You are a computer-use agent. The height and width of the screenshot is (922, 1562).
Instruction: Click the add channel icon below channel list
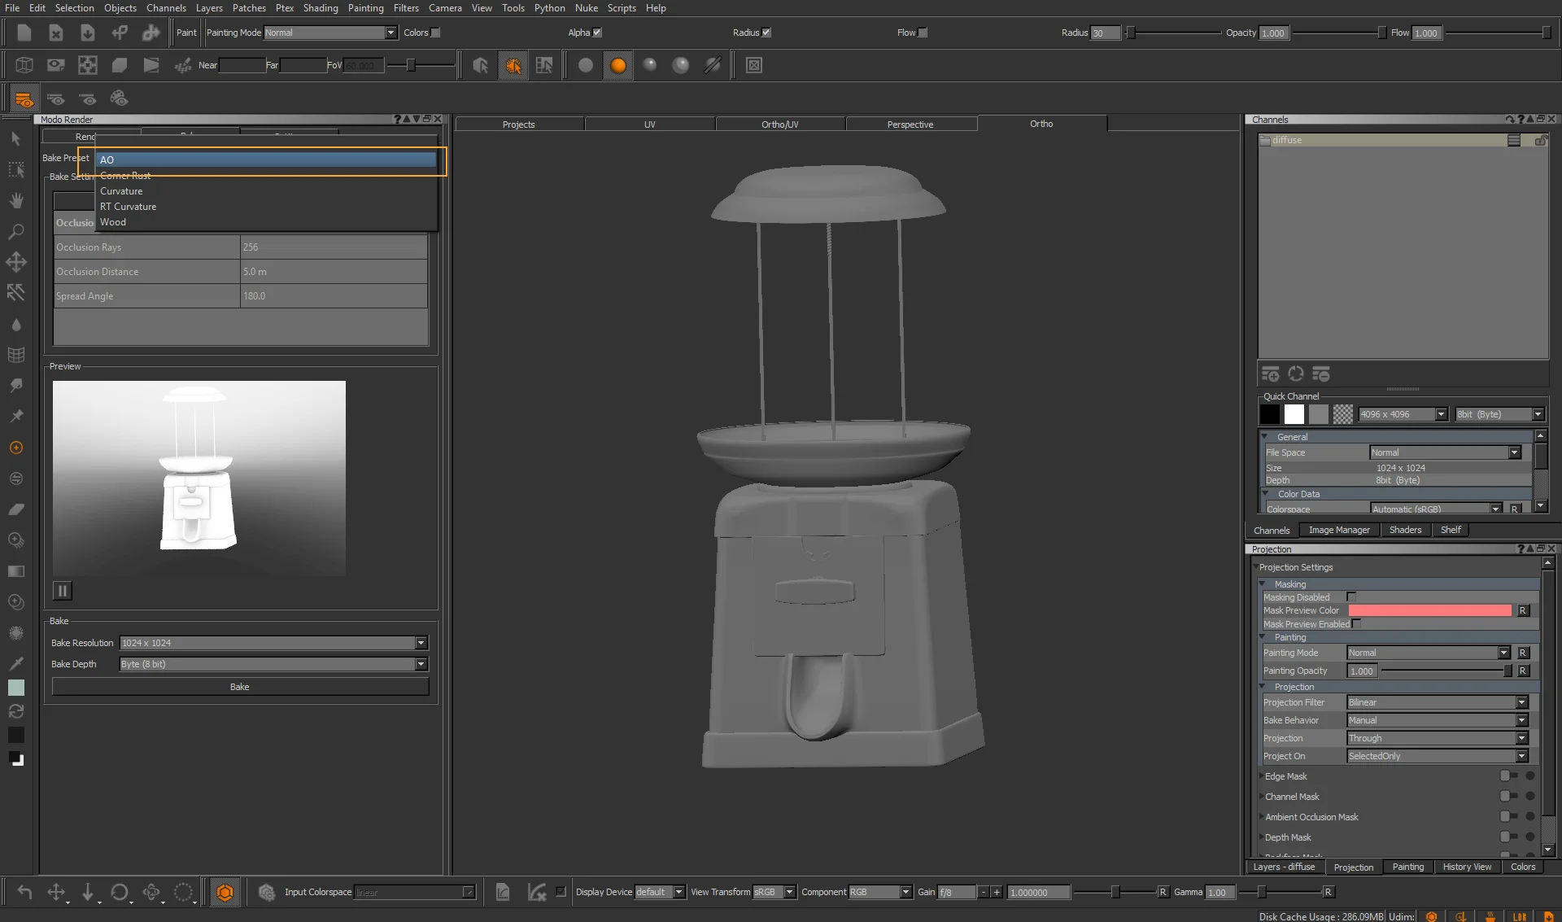[x=1270, y=374]
